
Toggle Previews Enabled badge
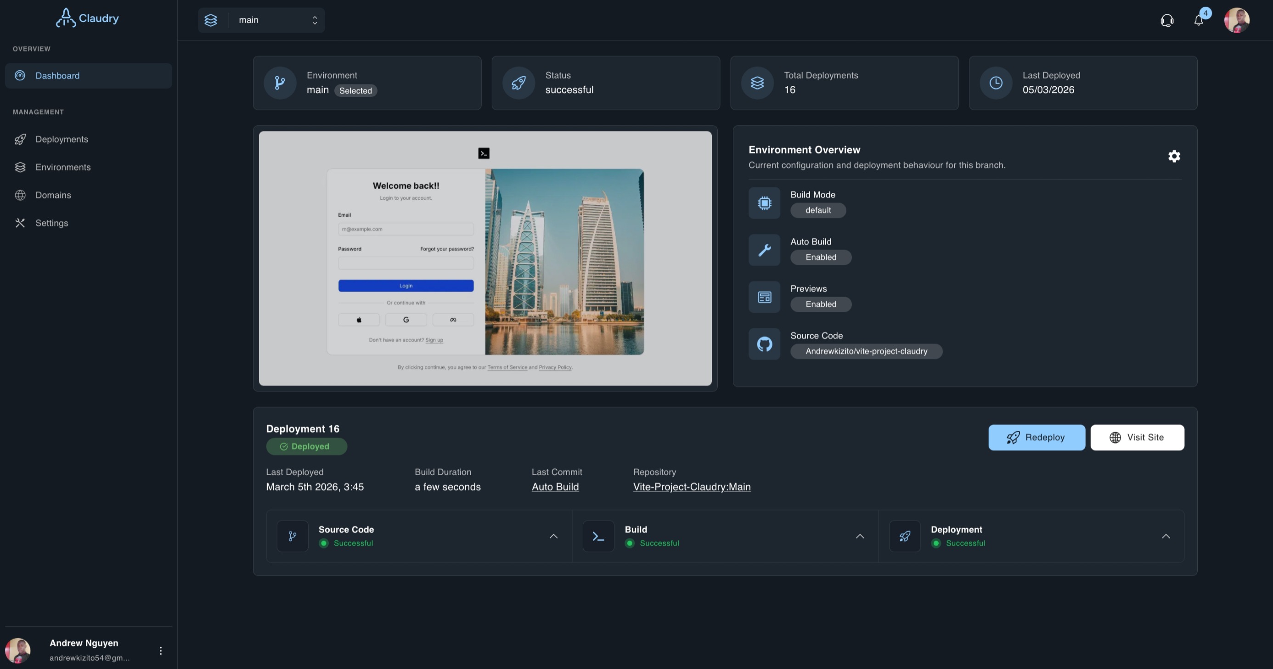(820, 304)
